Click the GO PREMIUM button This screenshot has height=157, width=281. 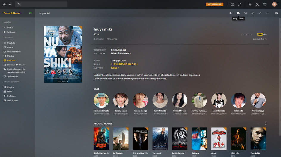click(x=214, y=4)
